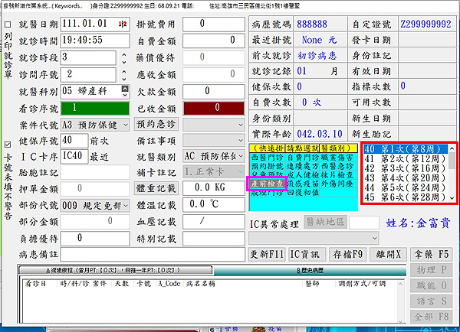The width and height of the screenshot is (460, 332).
Task: Click the spinner arrows next to 就診時段
Action: point(123,57)
